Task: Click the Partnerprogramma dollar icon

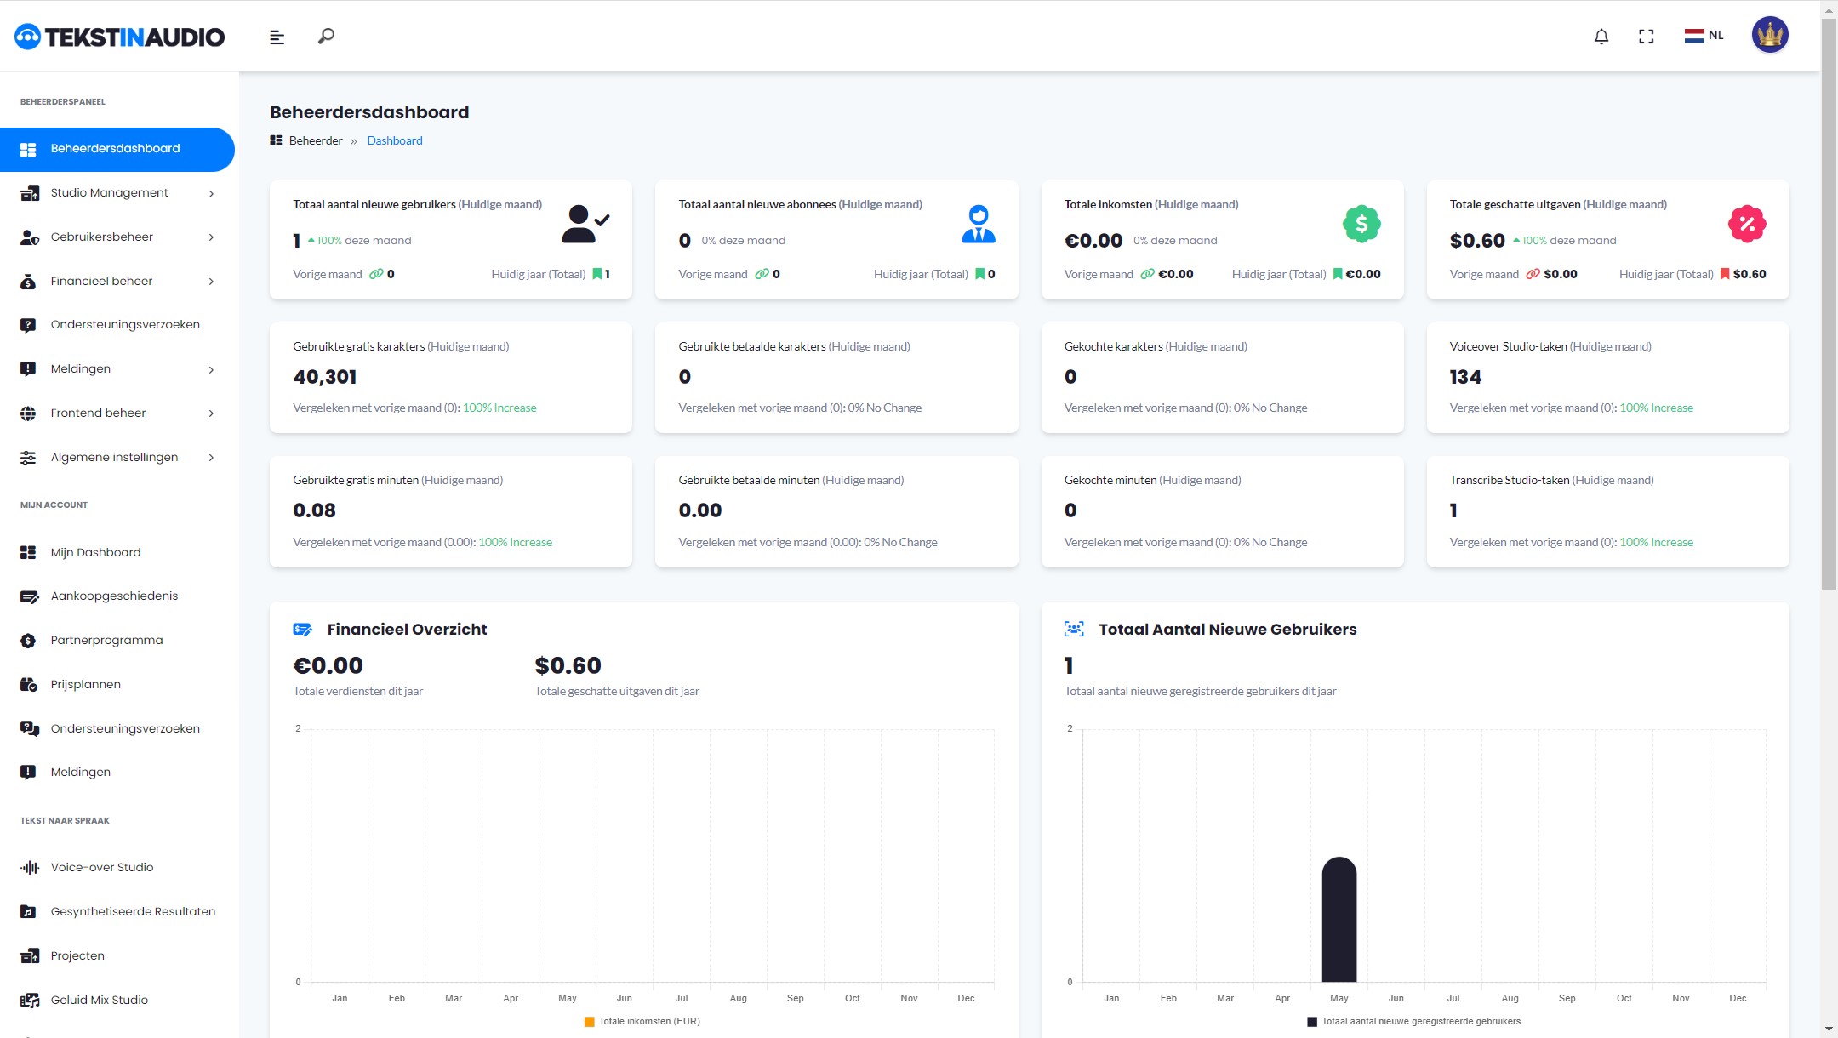Action: pos(28,641)
